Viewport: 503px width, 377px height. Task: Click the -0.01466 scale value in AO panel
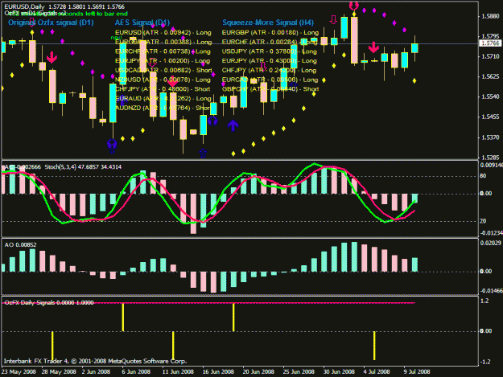tap(491, 291)
